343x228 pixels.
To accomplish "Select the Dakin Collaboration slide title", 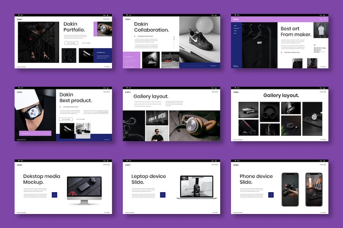I will tap(151, 27).
